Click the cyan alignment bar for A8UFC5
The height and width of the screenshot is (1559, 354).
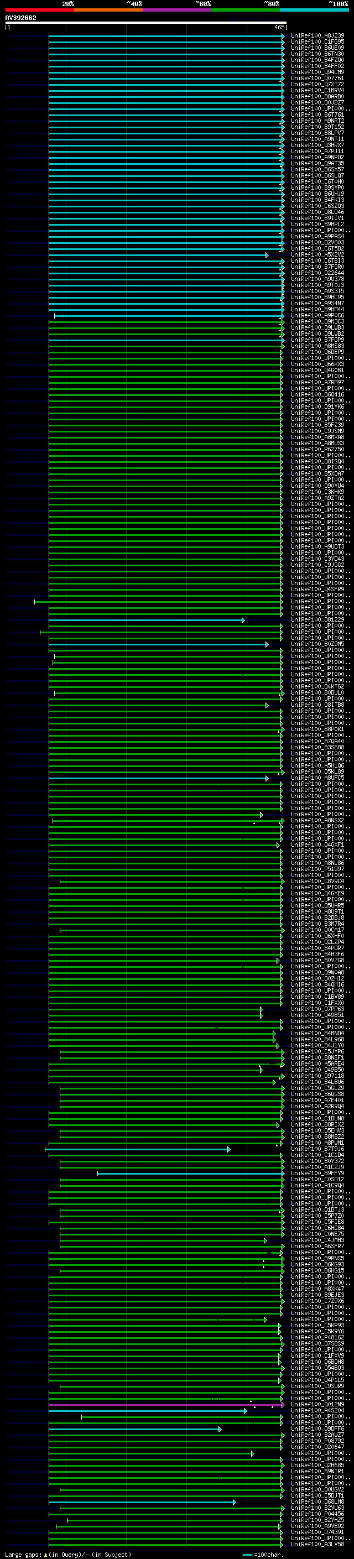coord(158,778)
